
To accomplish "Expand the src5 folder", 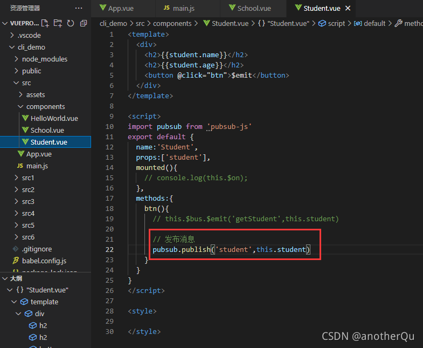I will [16, 226].
